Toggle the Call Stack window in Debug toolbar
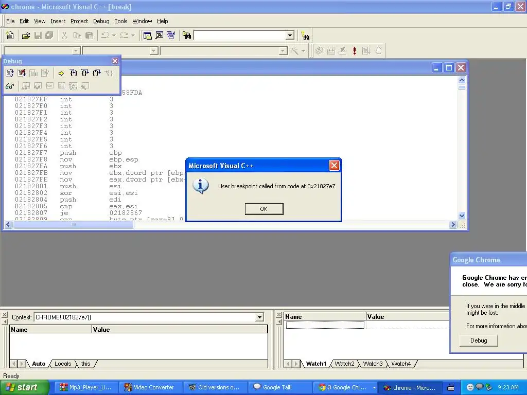Image resolution: width=527 pixels, height=395 pixels. point(73,86)
